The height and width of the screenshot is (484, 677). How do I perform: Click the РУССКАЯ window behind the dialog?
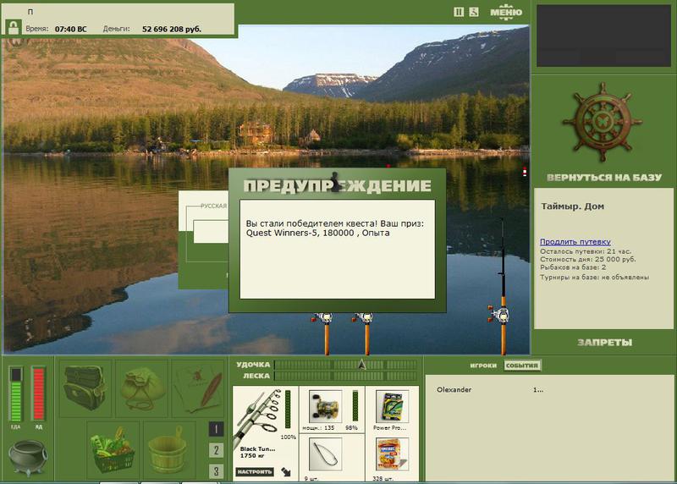(203, 239)
